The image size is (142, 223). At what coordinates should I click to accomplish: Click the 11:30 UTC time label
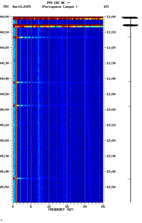(x=111, y=63)
